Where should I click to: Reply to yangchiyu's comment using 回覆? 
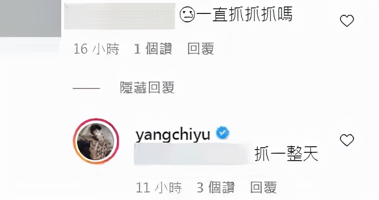(x=263, y=187)
